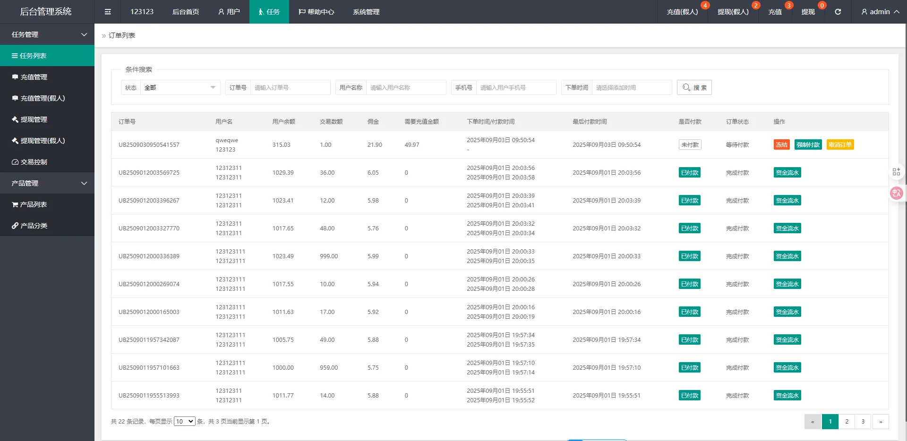
Task: Open the admin user menu
Action: coord(880,12)
